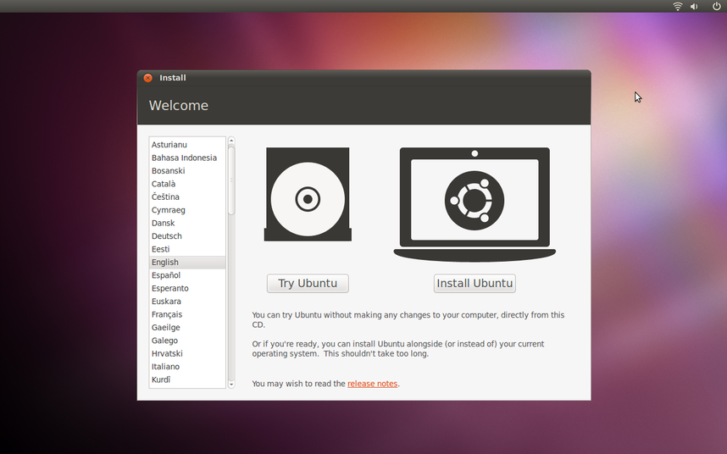Select Kurdî language
This screenshot has height=454, width=727.
(187, 379)
